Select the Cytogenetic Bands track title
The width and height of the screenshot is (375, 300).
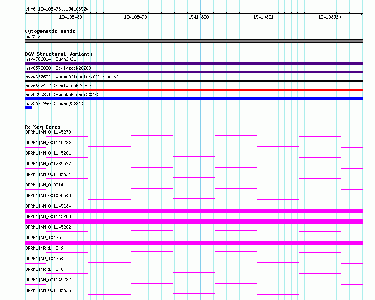pyautogui.click(x=50, y=31)
